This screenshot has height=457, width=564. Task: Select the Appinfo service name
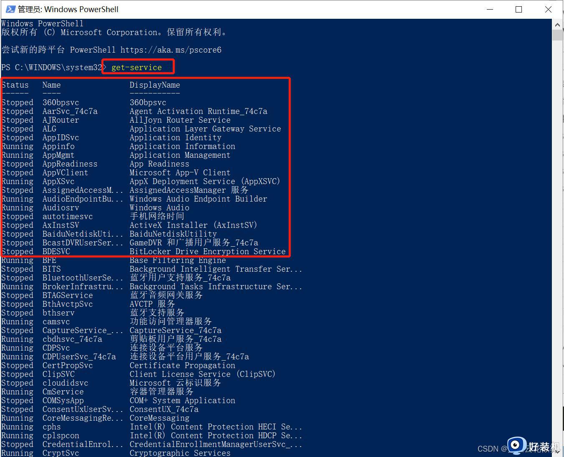click(x=58, y=146)
